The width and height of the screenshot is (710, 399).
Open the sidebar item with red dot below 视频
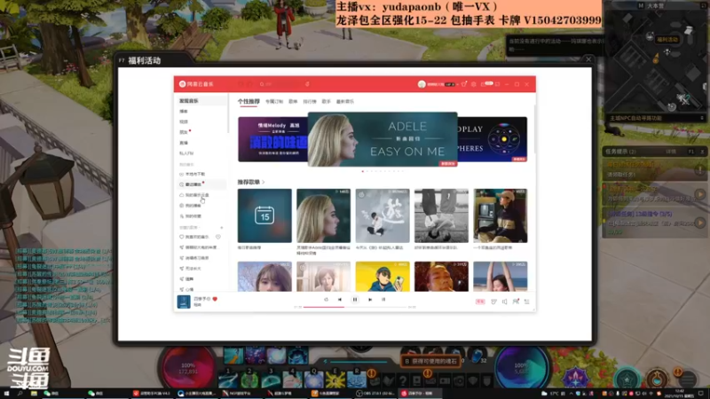click(x=185, y=132)
